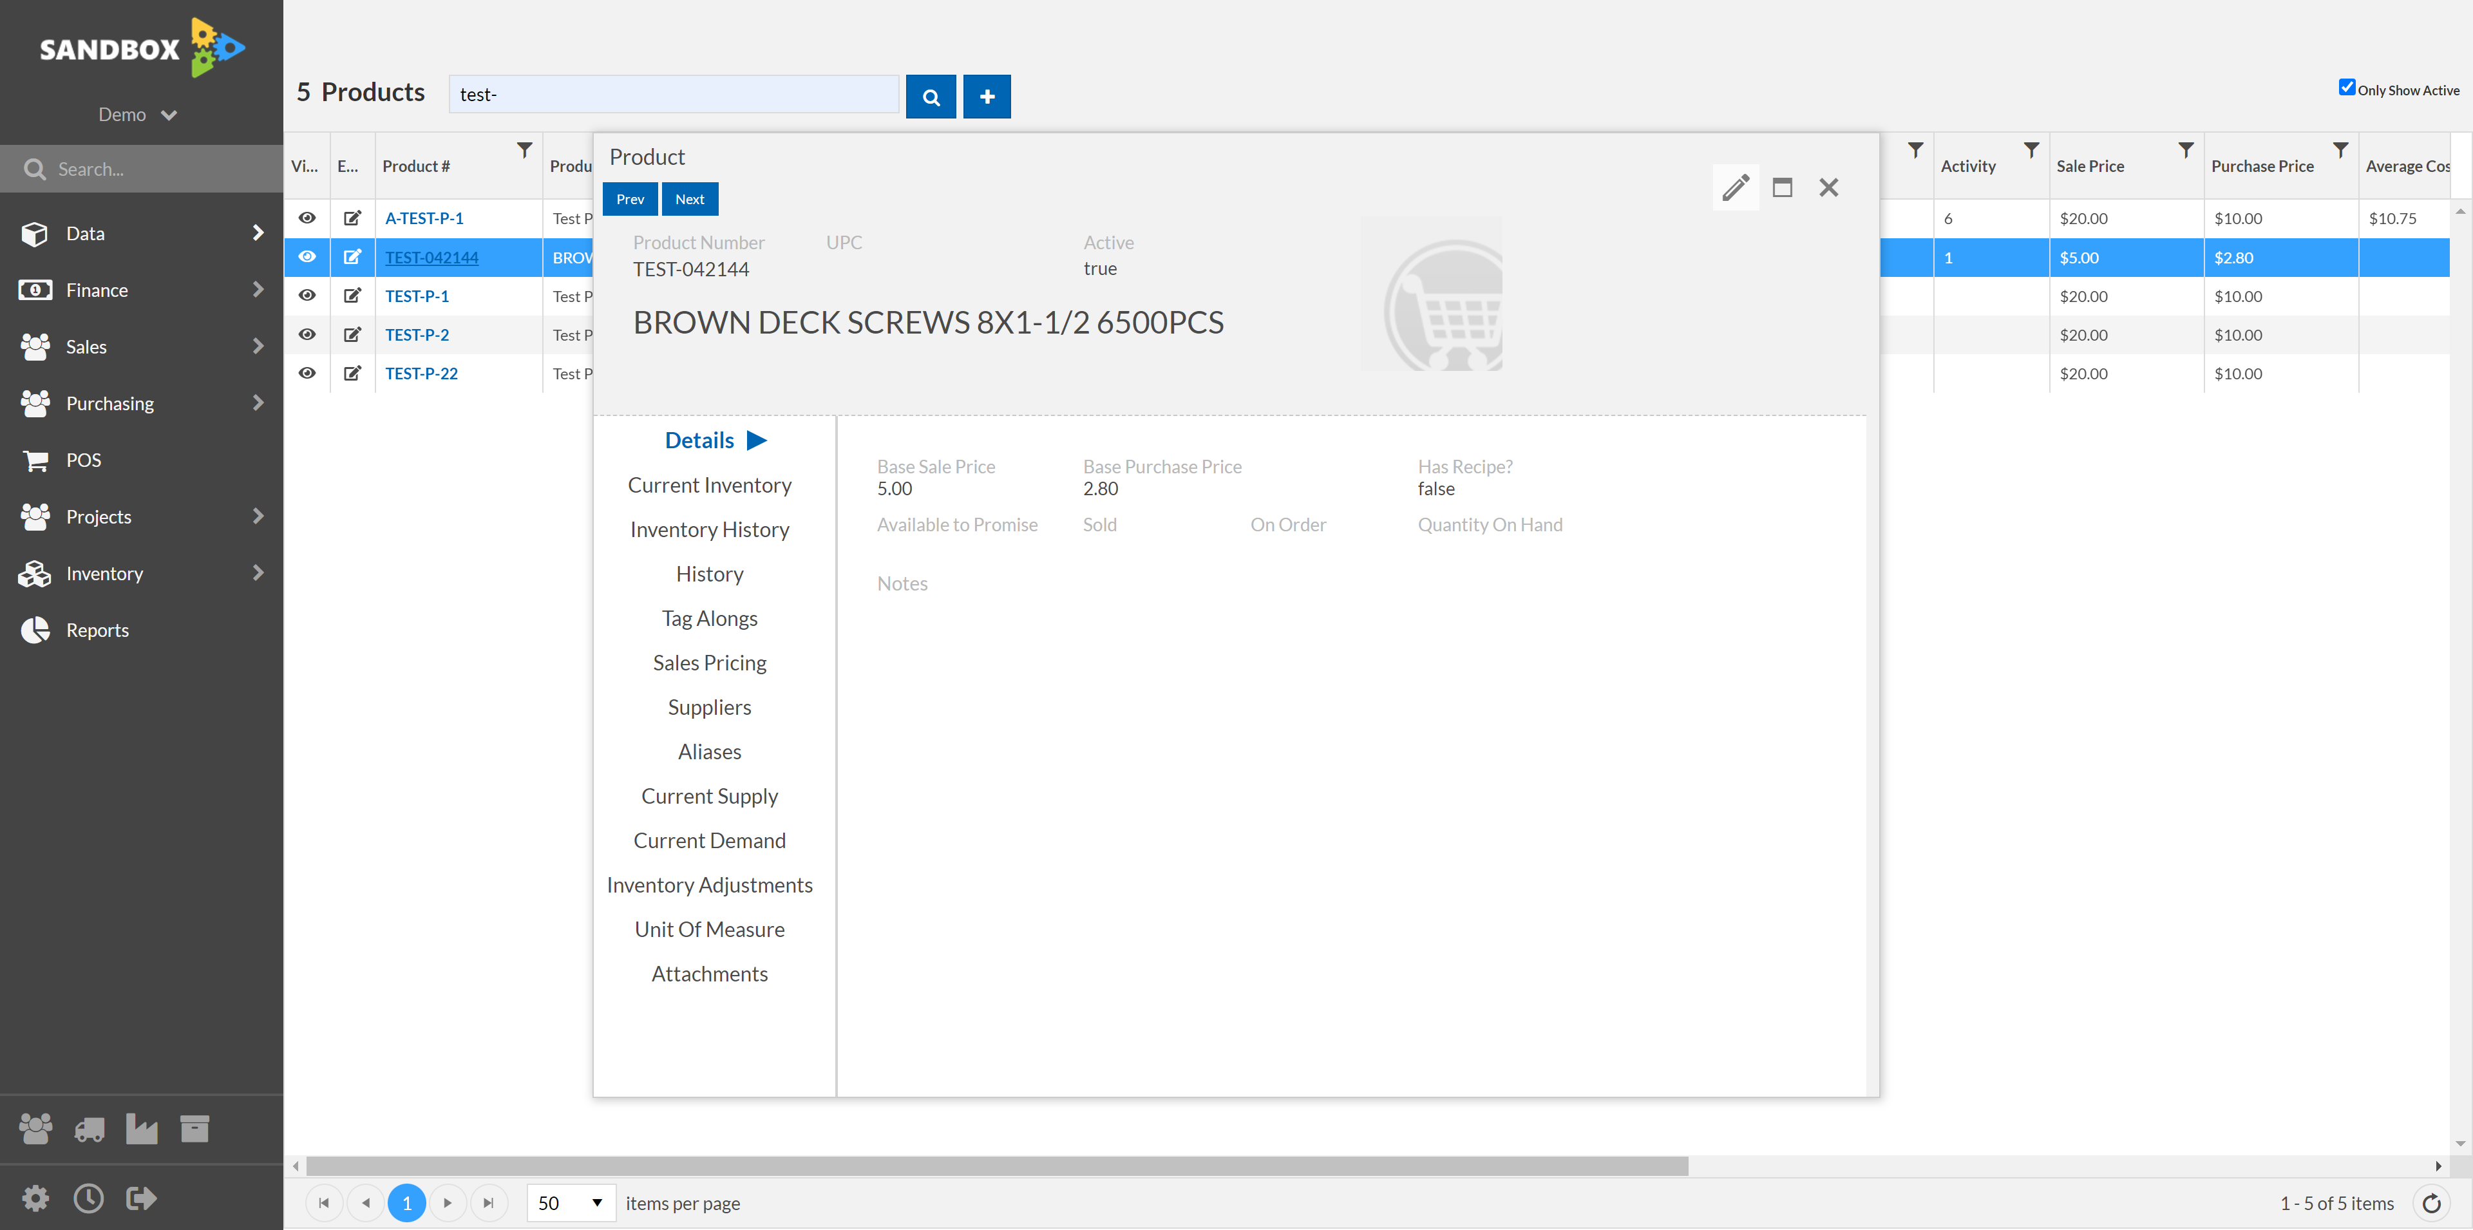Click the factory icon in sidebar
This screenshot has width=2473, height=1230.
coord(142,1128)
